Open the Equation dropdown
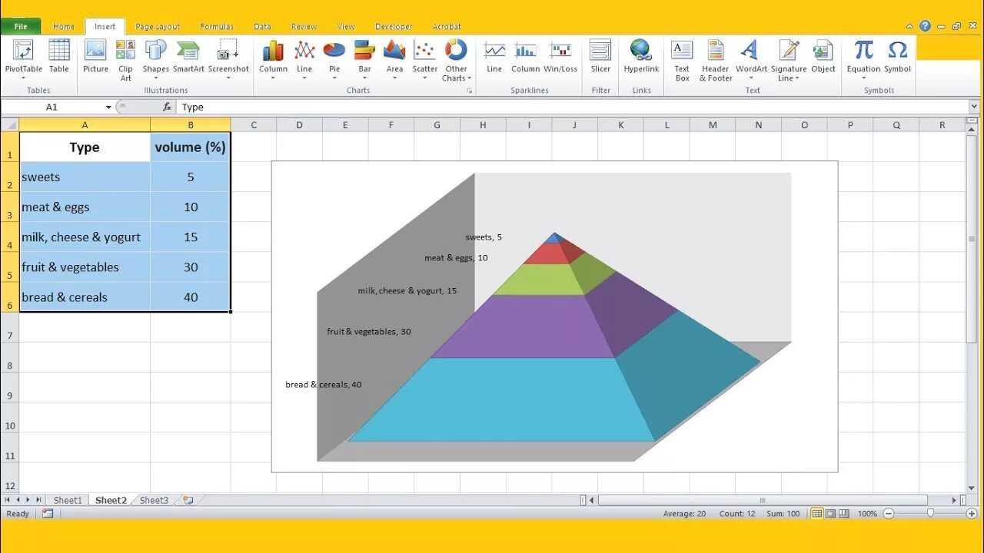This screenshot has width=984, height=553. coord(863,59)
